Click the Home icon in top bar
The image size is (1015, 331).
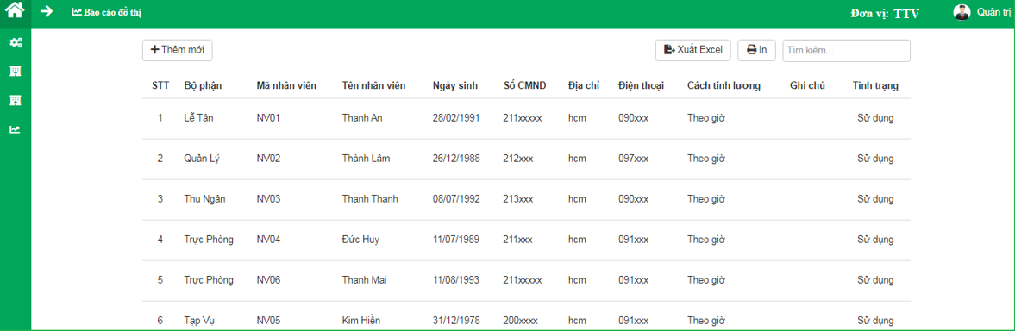[x=15, y=11]
